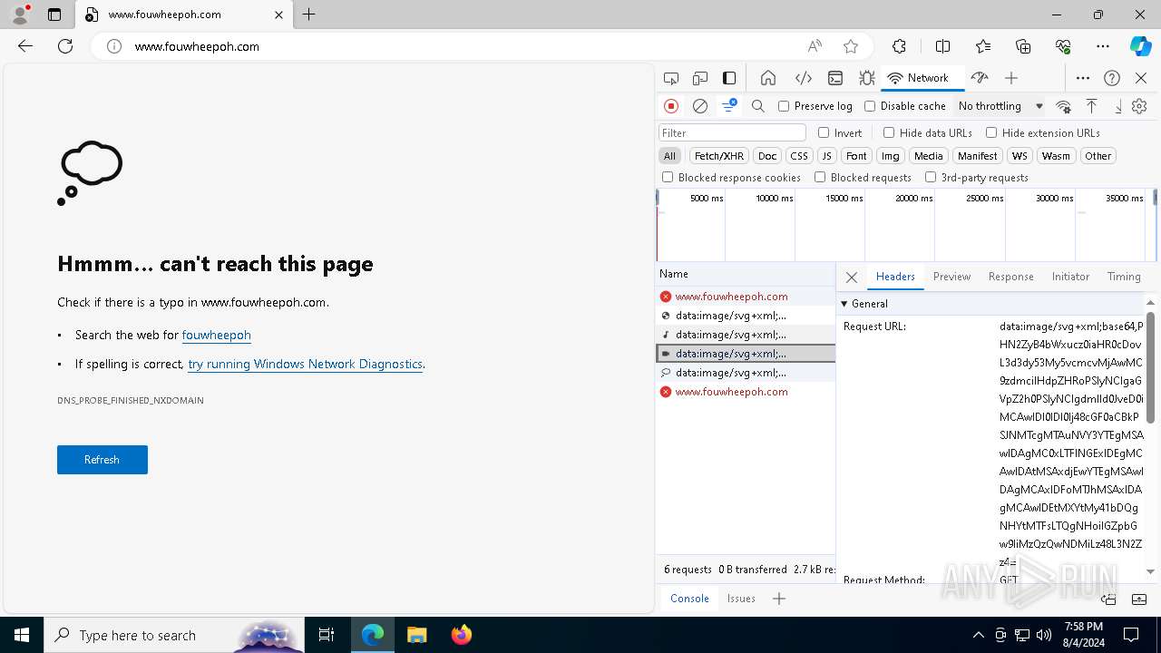The width and height of the screenshot is (1161, 653).
Task: Click the Export HAR download arrow icon
Action: click(x=1118, y=106)
